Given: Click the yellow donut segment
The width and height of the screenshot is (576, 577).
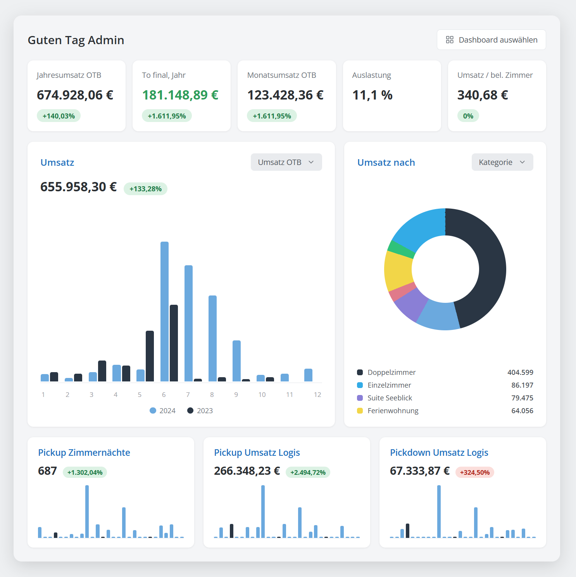Looking at the screenshot, I should (398, 271).
